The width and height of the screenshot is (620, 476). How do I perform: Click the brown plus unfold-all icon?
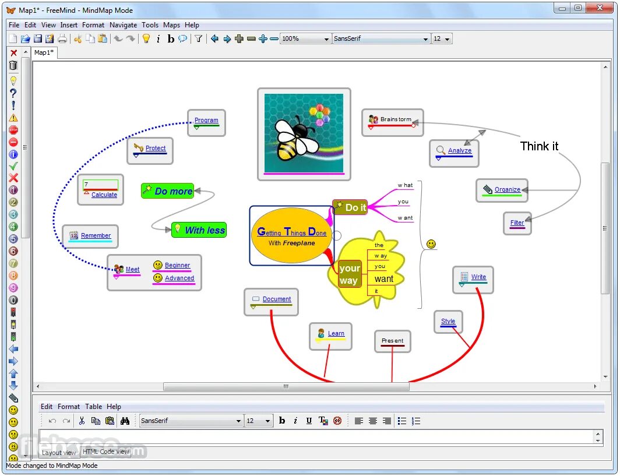tap(239, 38)
